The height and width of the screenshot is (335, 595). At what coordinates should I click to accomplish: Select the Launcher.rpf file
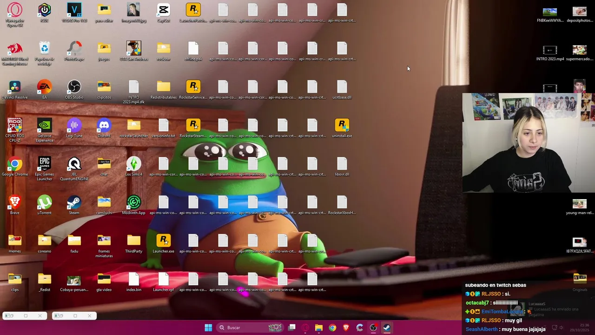[x=164, y=282]
